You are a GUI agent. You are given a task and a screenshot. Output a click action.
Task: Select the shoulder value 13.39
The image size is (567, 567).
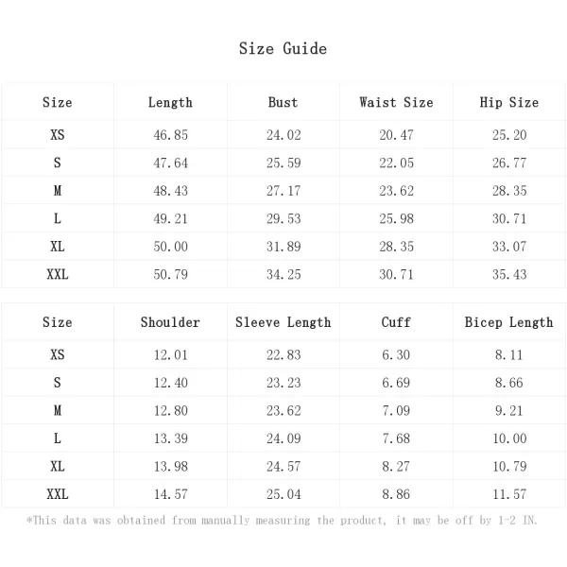(x=171, y=438)
